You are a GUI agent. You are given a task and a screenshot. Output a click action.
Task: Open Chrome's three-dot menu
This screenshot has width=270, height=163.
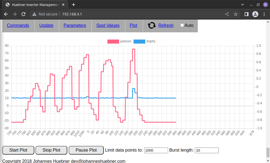pyautogui.click(x=264, y=14)
